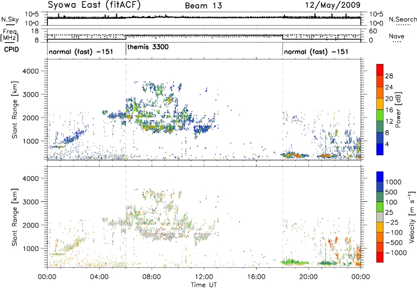Image resolution: width=417 pixels, height=288 pixels.
Task: Click the 'Nave' legend label
Action: (x=397, y=36)
